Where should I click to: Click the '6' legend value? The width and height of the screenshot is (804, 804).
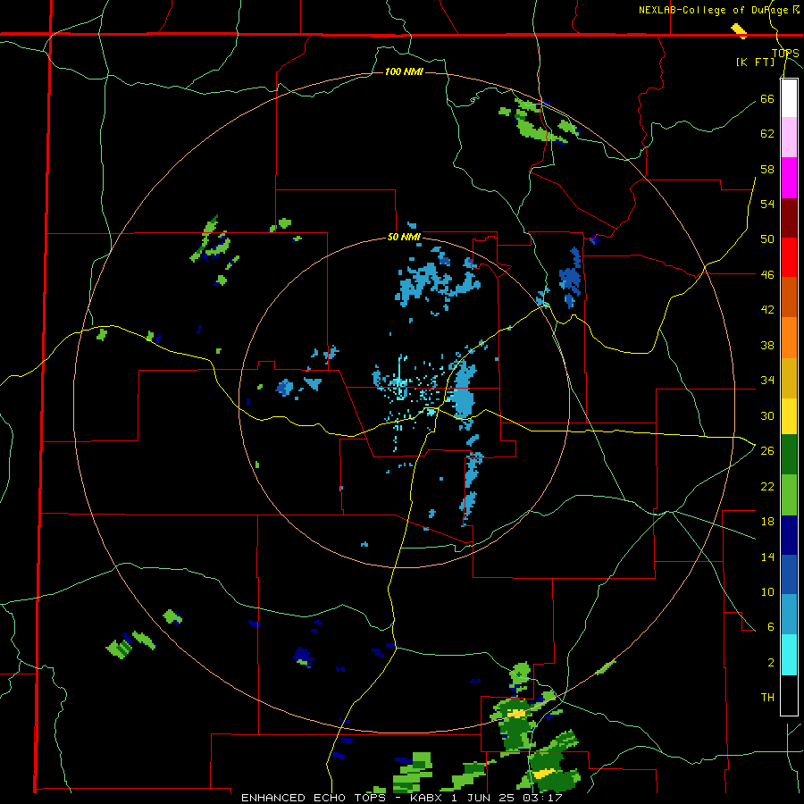click(771, 626)
